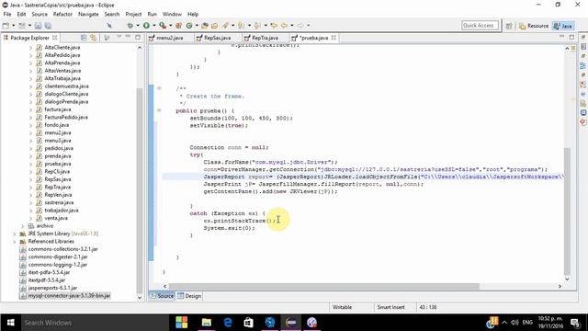The image size is (588, 331).
Task: Click Eclipse icon in taskbar
Action: pyautogui.click(x=291, y=323)
